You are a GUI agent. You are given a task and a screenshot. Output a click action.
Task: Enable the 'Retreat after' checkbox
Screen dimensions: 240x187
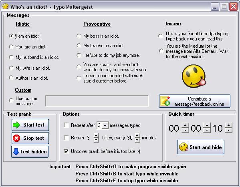[x=66, y=125]
